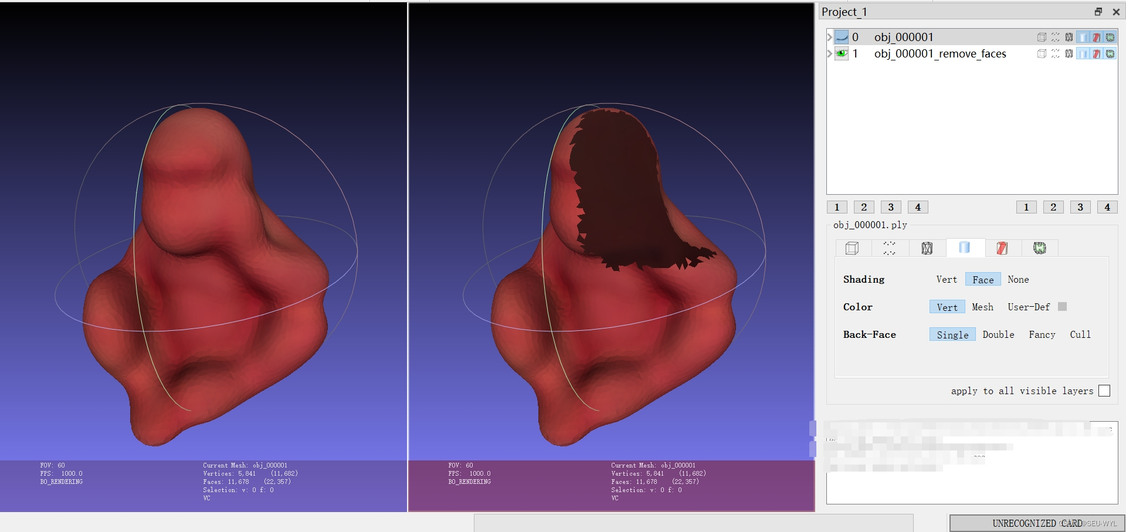Check apply to all visible layers

(x=1105, y=391)
